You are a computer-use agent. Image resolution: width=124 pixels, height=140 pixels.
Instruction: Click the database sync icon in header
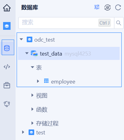108,7
